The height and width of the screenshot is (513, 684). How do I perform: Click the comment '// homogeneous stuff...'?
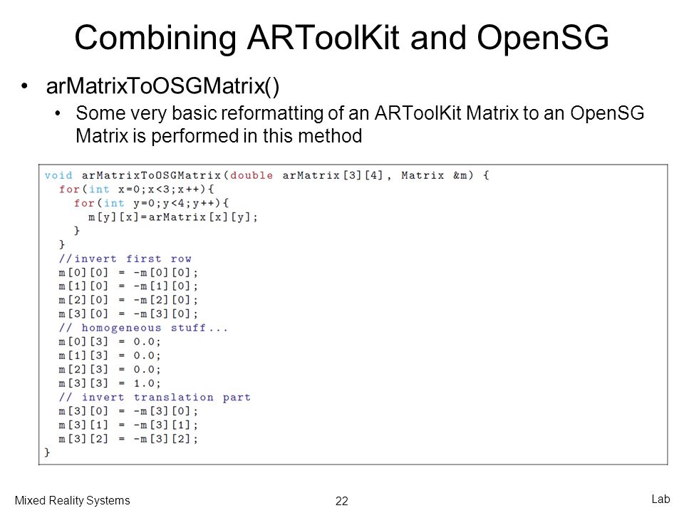(x=143, y=328)
